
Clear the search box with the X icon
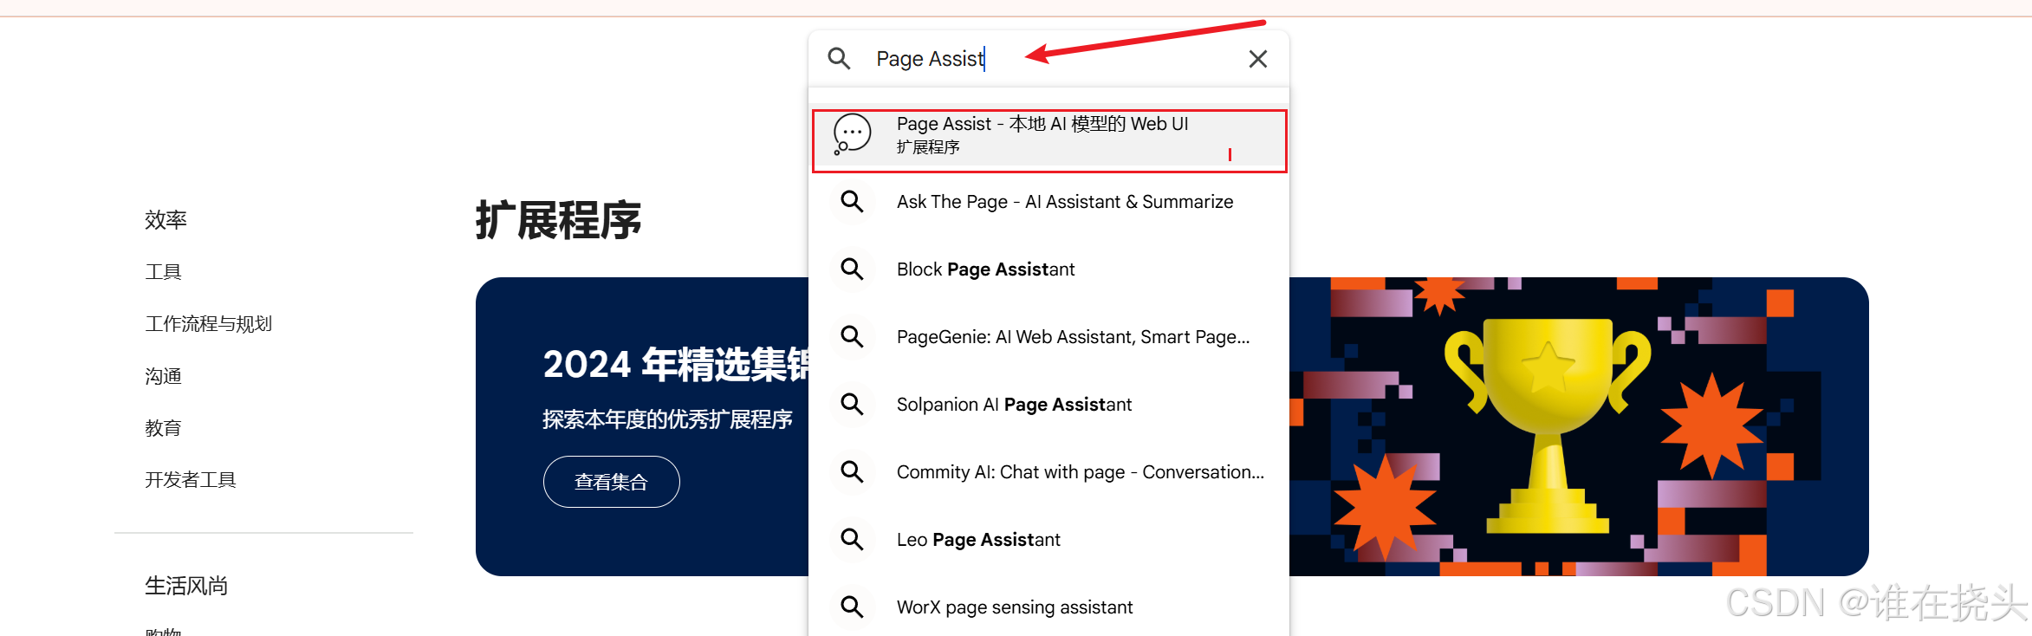(x=1257, y=58)
